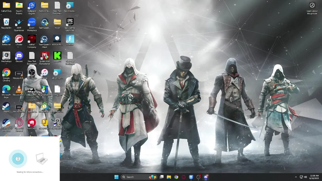Open the moon zipped folder
The height and width of the screenshot is (181, 322).
57,24
